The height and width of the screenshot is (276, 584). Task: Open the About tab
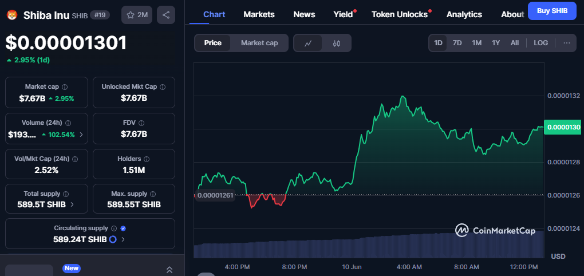(512, 14)
